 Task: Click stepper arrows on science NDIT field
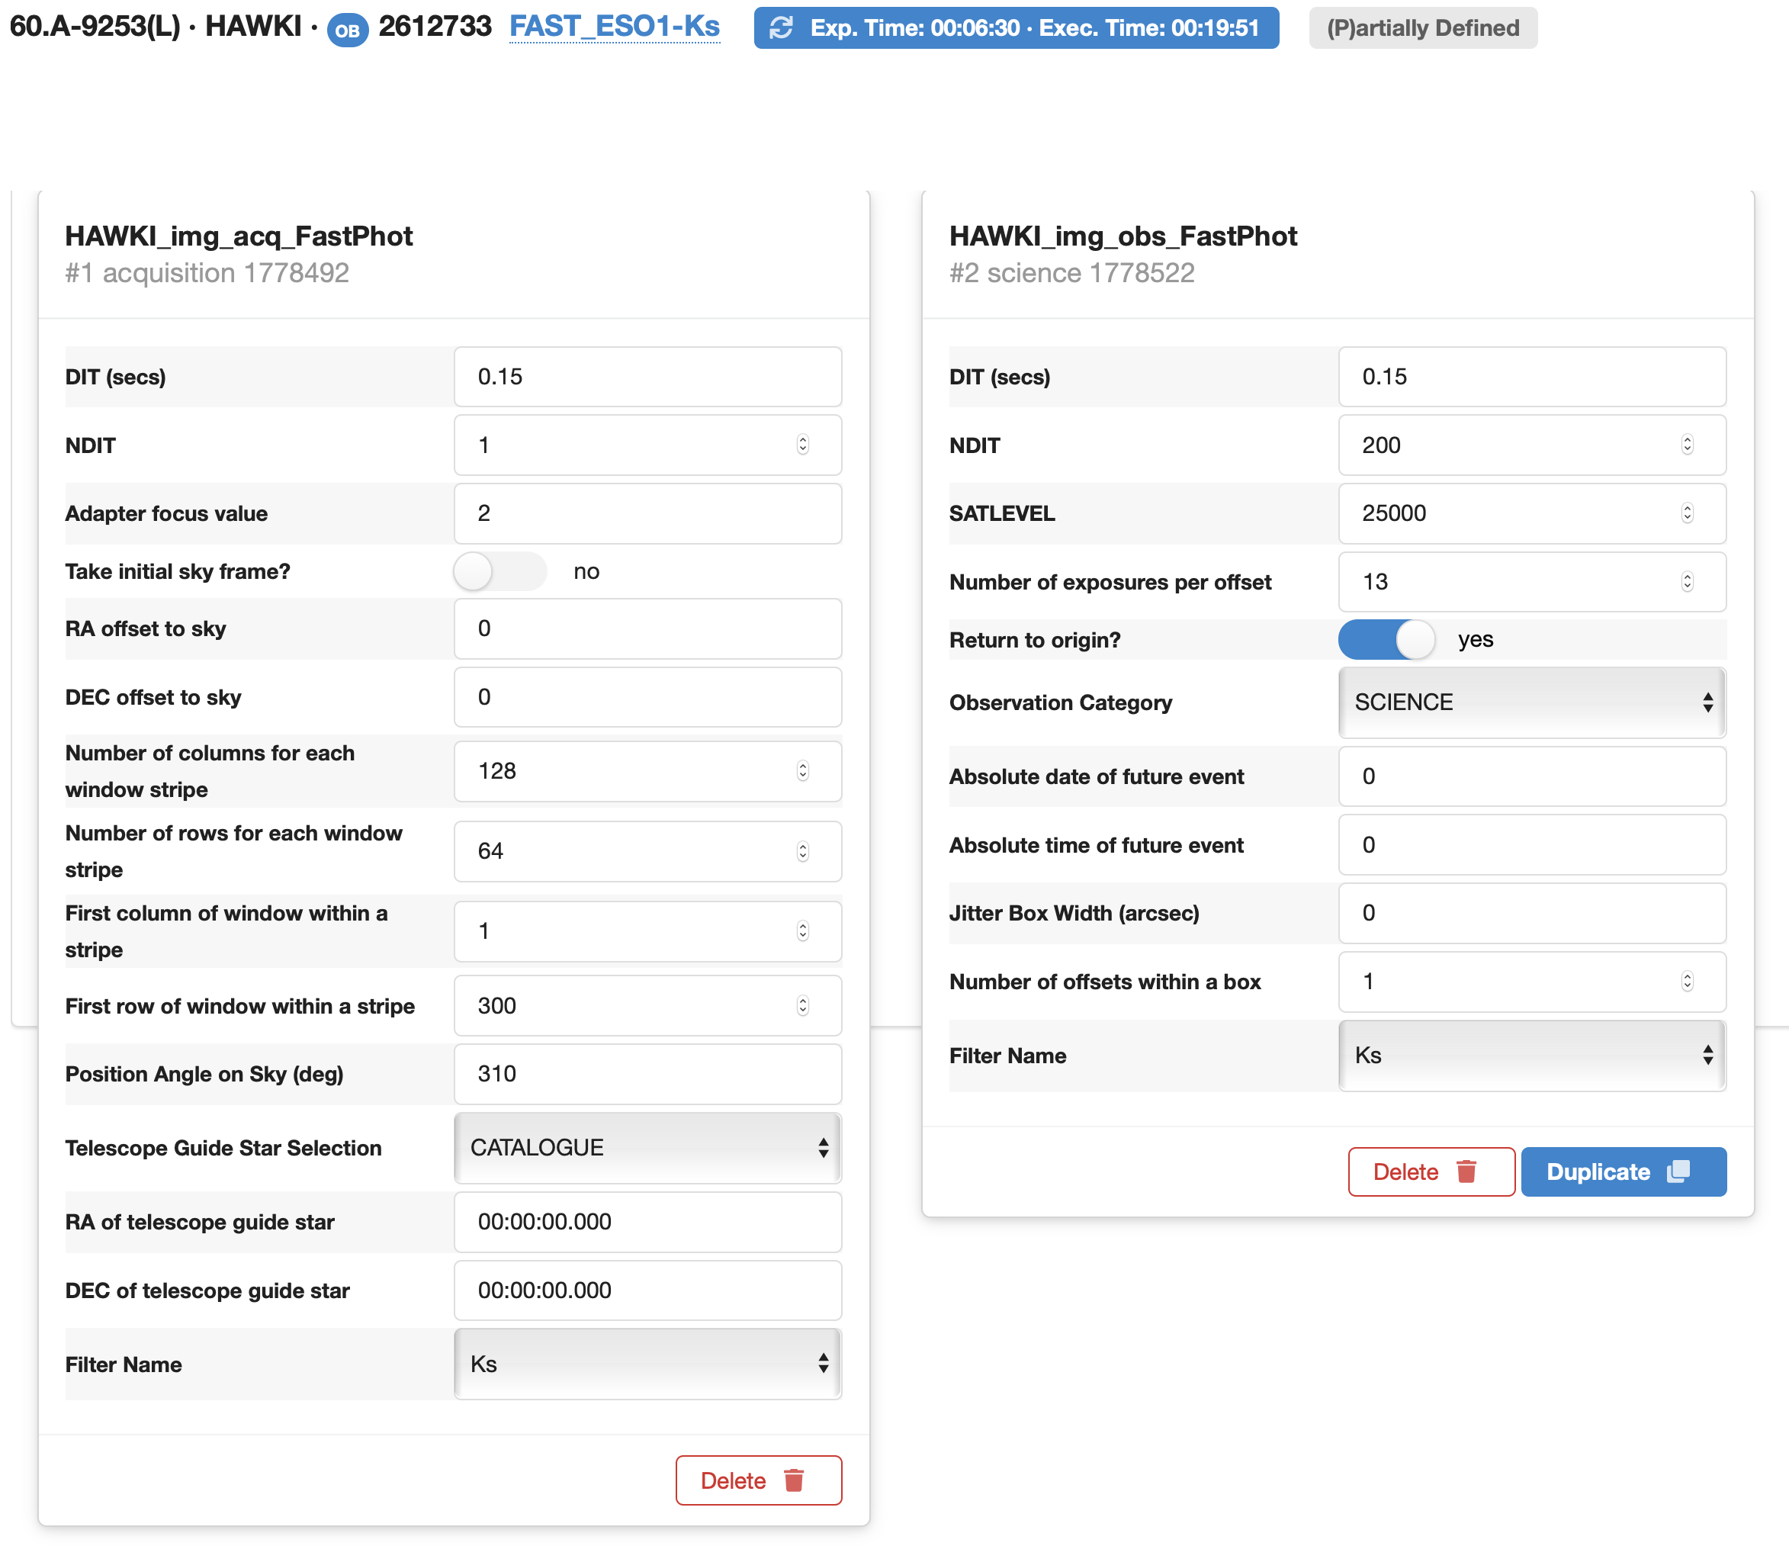1687,445
